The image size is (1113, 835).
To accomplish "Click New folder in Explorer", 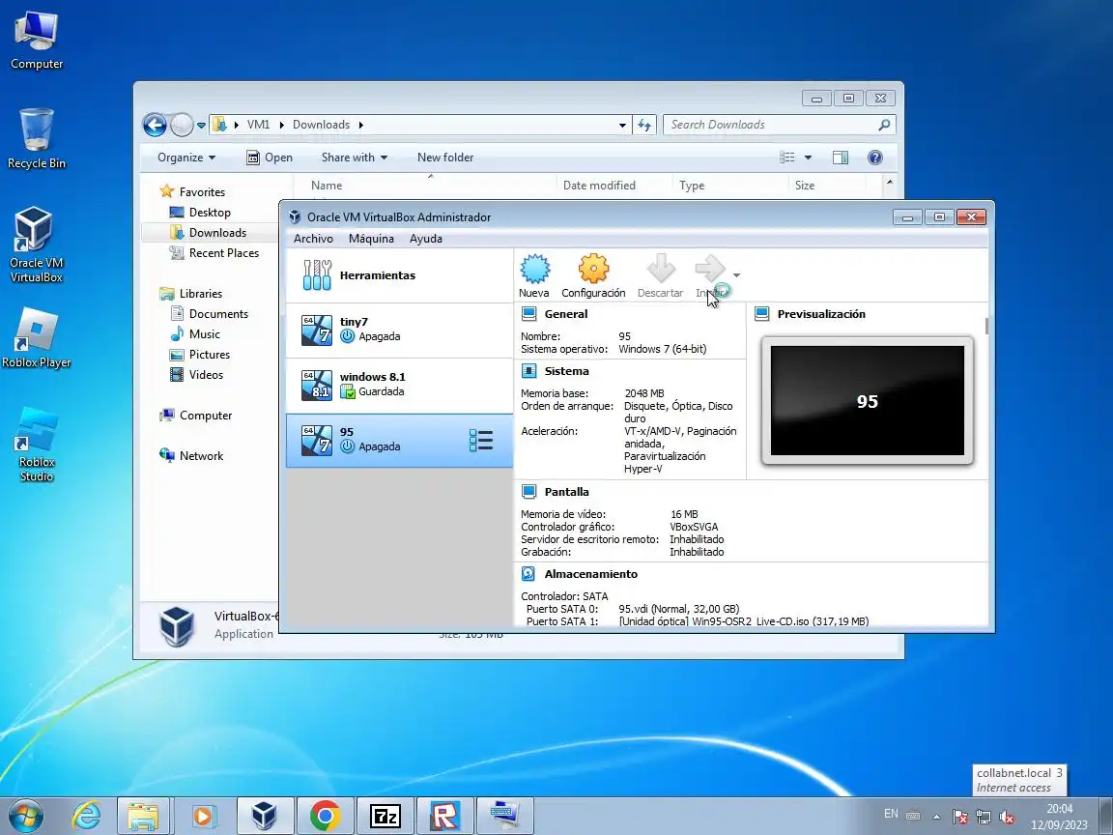I will click(x=445, y=158).
